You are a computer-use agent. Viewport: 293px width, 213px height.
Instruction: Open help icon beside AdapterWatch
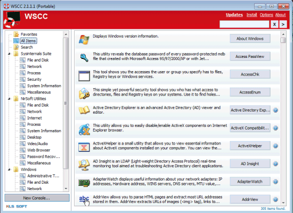275,182
